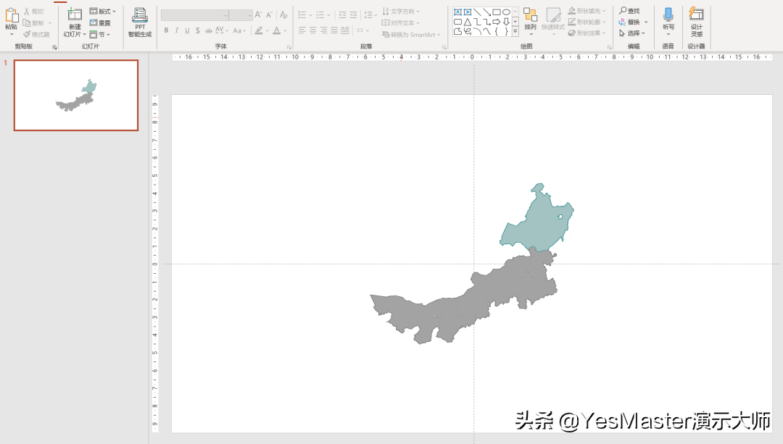Toggle bold formatting
783x444 pixels.
click(166, 30)
